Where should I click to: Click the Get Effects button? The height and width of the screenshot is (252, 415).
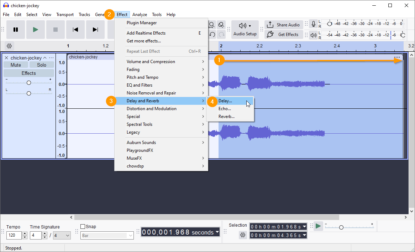(x=284, y=35)
